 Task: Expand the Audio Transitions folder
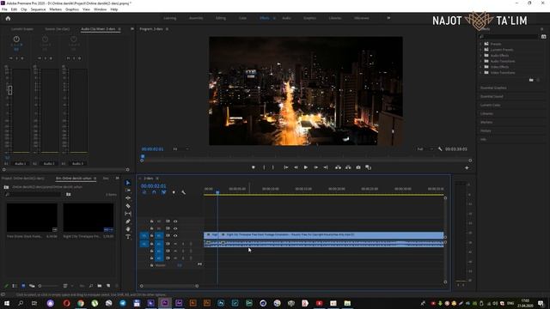pyautogui.click(x=481, y=61)
